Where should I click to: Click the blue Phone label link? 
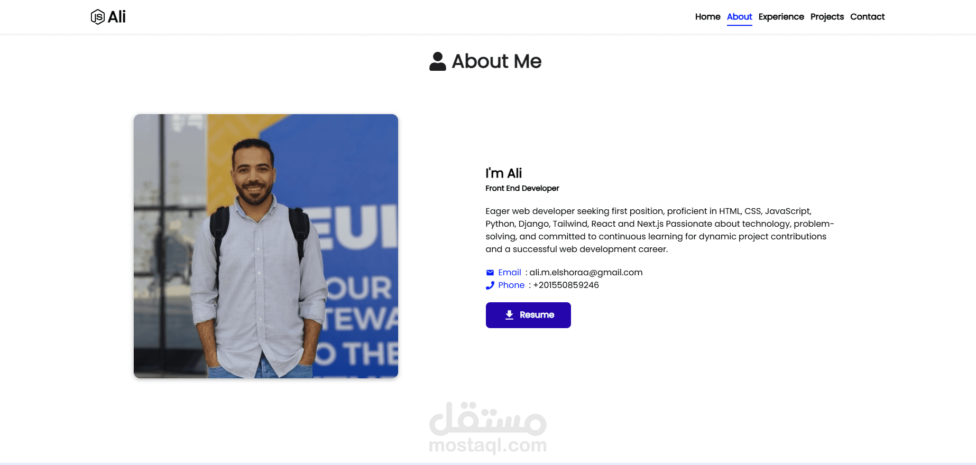pos(511,285)
